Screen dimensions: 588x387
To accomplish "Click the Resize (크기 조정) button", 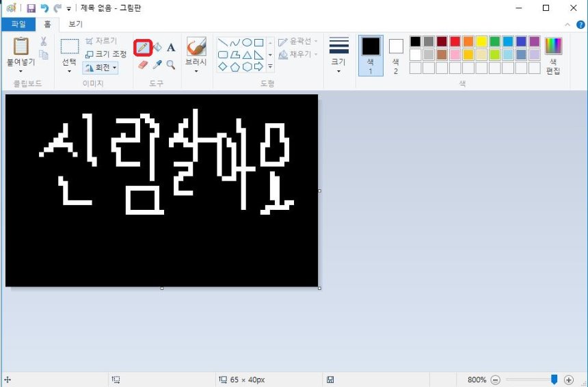I will [x=106, y=55].
